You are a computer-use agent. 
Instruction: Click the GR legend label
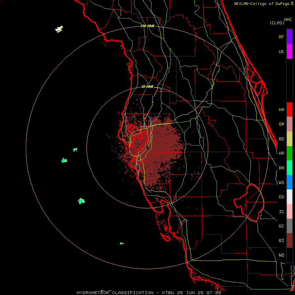[x=281, y=124]
